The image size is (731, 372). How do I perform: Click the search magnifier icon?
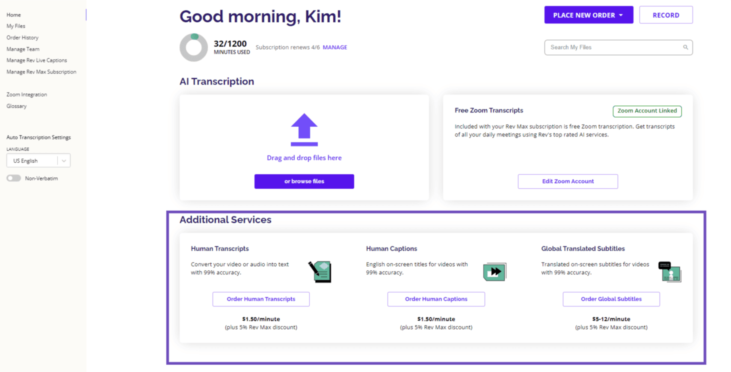tap(685, 48)
